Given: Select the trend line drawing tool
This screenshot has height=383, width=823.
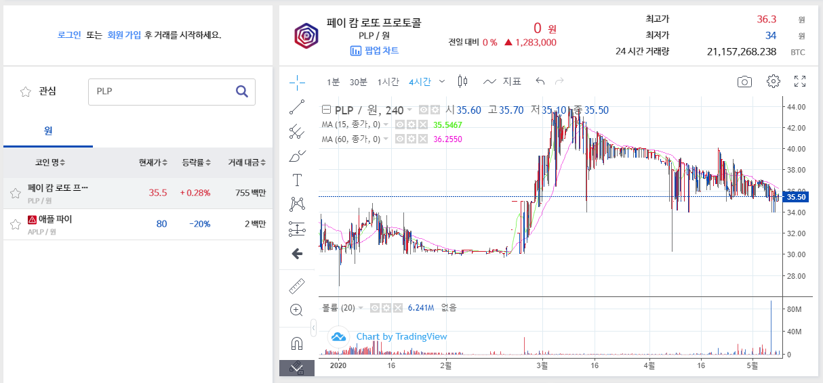Looking at the screenshot, I should (297, 107).
